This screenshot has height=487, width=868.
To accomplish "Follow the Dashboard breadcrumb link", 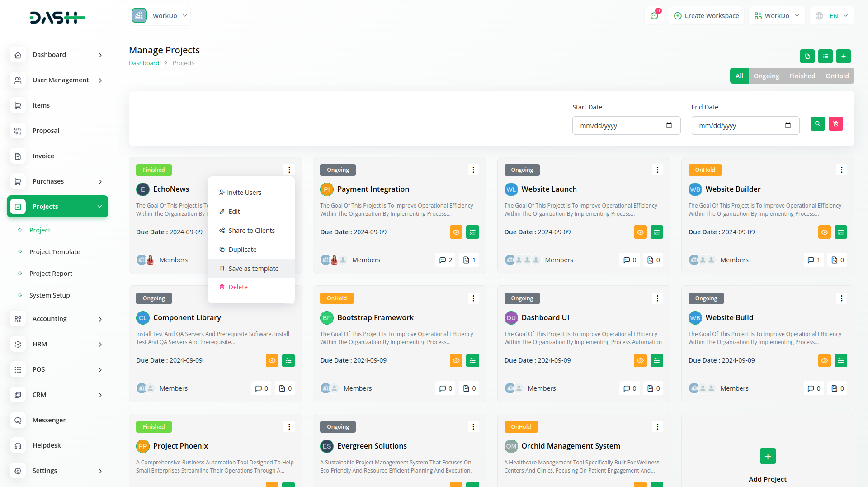I will (144, 63).
